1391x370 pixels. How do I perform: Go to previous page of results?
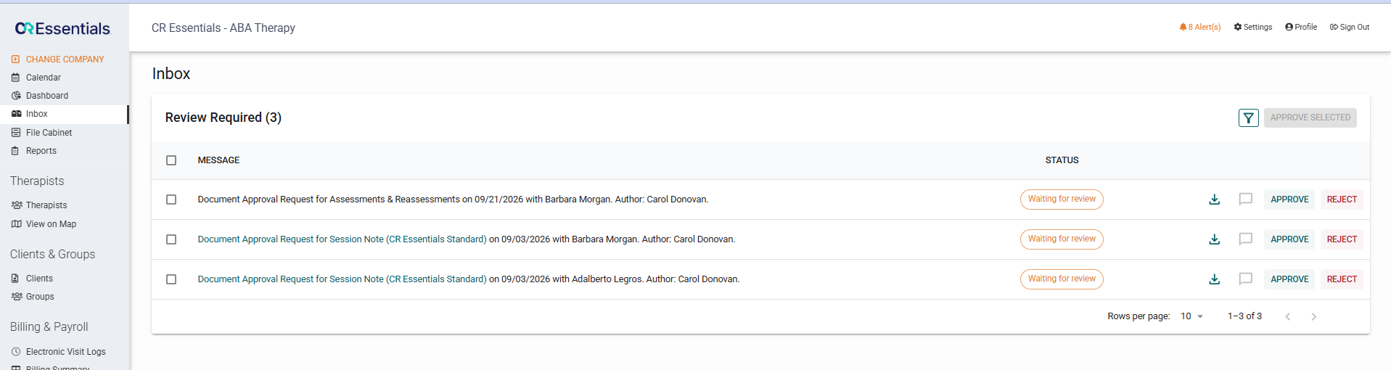pos(1287,316)
